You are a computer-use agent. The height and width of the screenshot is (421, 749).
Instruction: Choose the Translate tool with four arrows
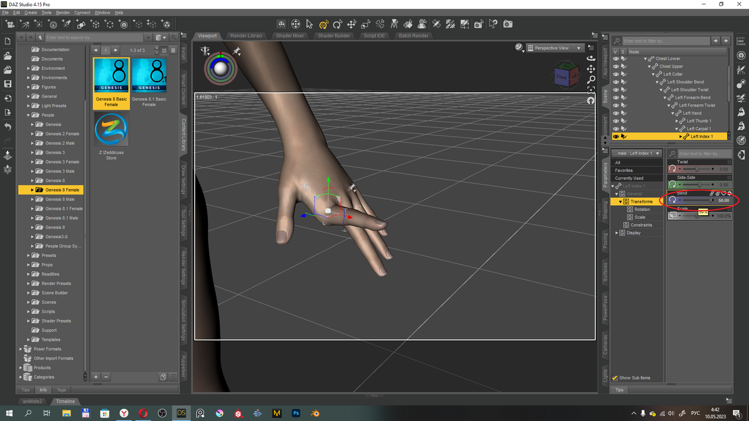click(x=351, y=24)
